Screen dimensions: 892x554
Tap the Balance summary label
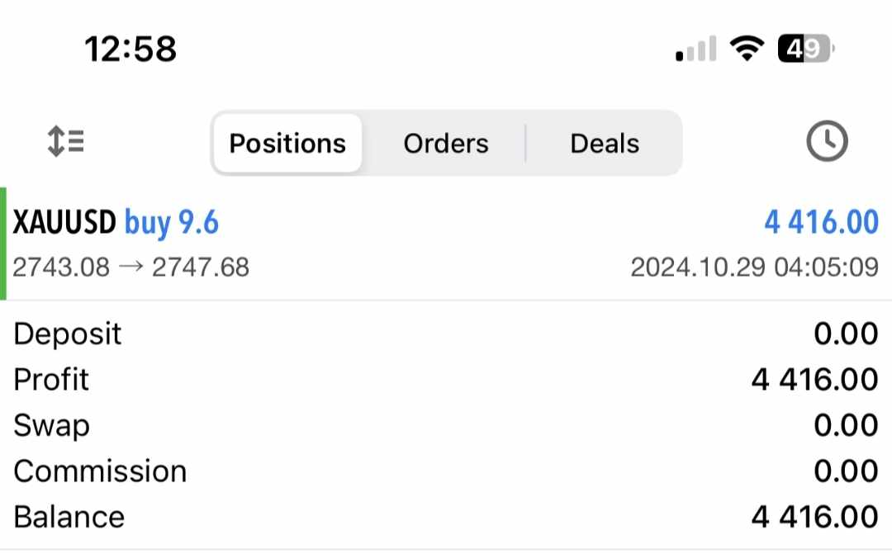pyautogui.click(x=69, y=518)
